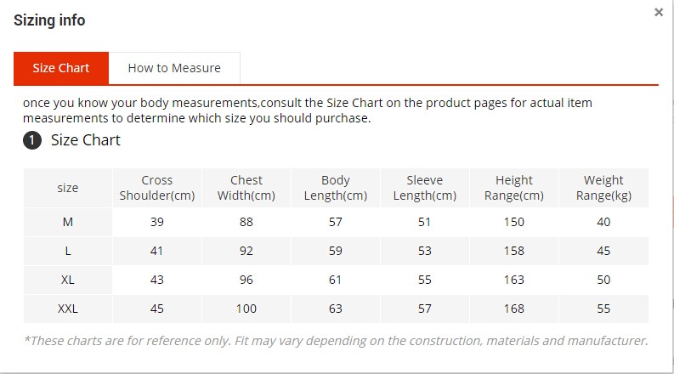The height and width of the screenshot is (374, 674).
Task: Click the Body Length(cm) column header
Action: (x=336, y=188)
